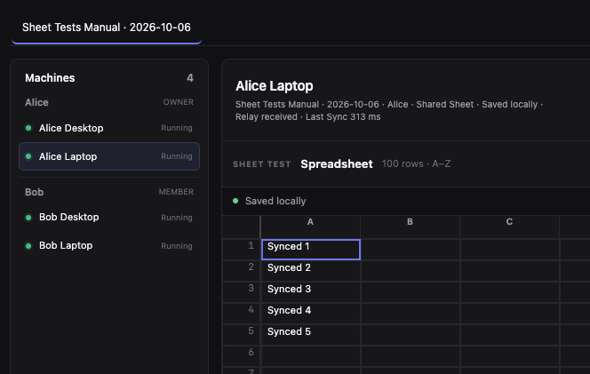Select Alice Laptop machine
The height and width of the screenshot is (374, 590).
coord(109,156)
